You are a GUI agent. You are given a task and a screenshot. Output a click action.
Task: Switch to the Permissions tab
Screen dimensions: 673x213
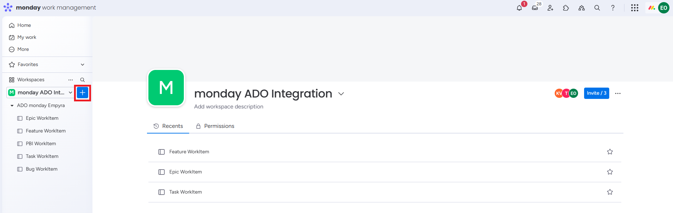click(215, 126)
